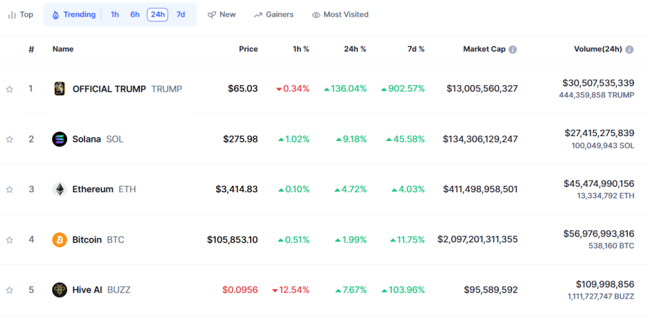Click the $411,498,958,501 market cap

tap(480, 189)
